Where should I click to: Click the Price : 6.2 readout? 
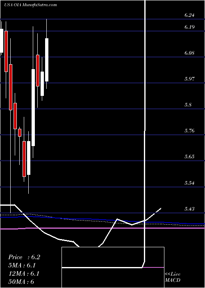[24, 257]
